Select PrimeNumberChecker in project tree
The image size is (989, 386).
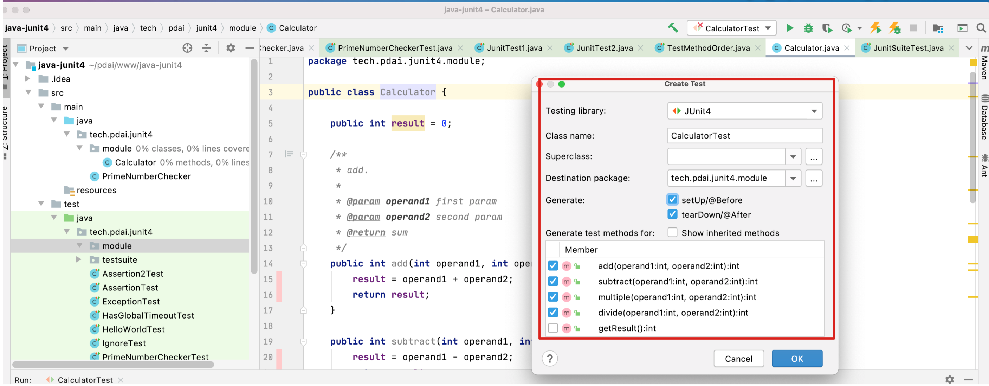(x=146, y=176)
